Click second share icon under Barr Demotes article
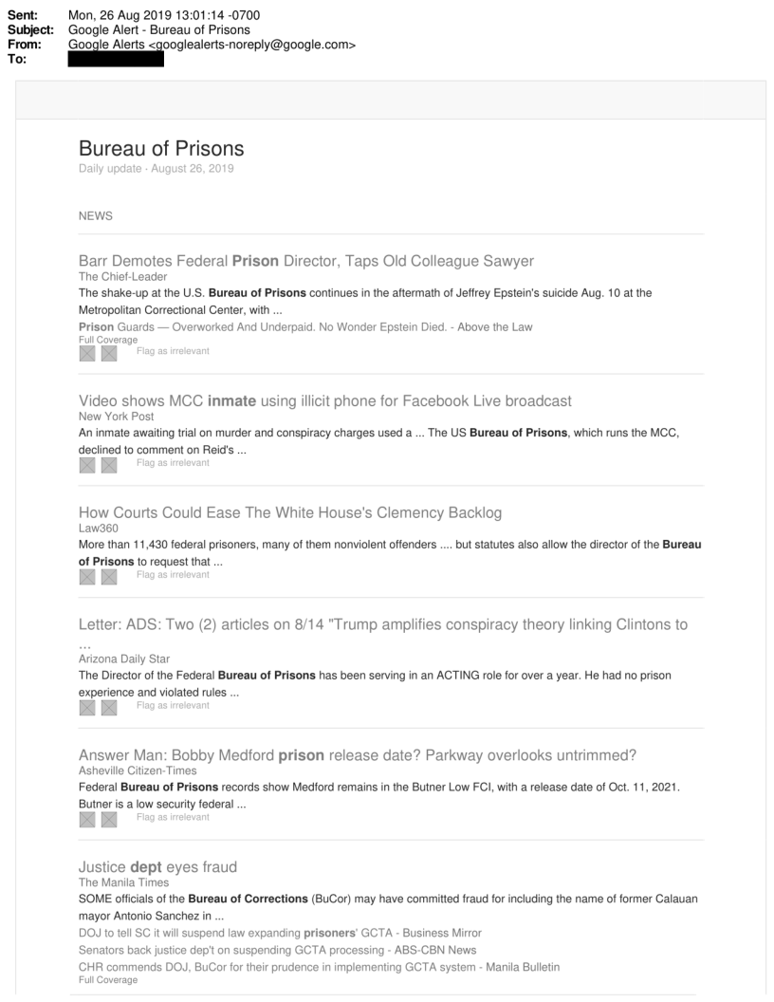 click(109, 353)
